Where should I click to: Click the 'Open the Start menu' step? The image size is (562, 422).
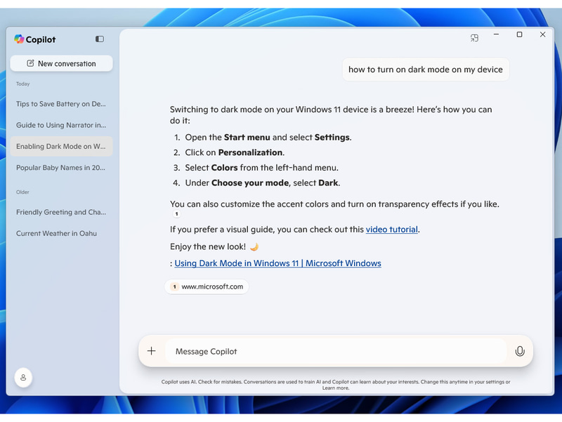268,138
